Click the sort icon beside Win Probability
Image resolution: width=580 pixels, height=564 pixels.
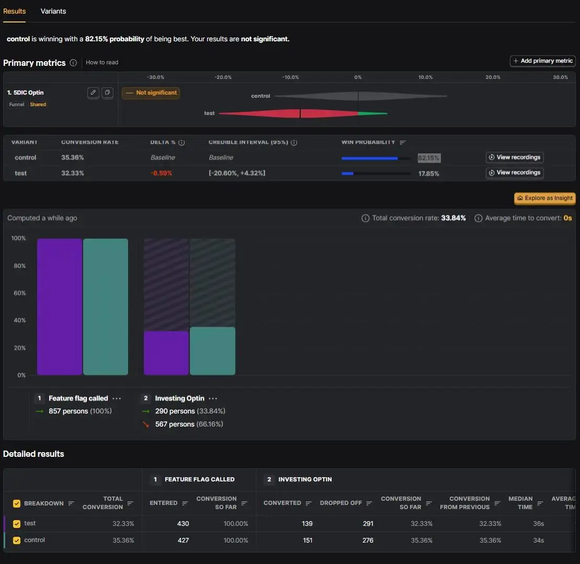click(x=403, y=142)
